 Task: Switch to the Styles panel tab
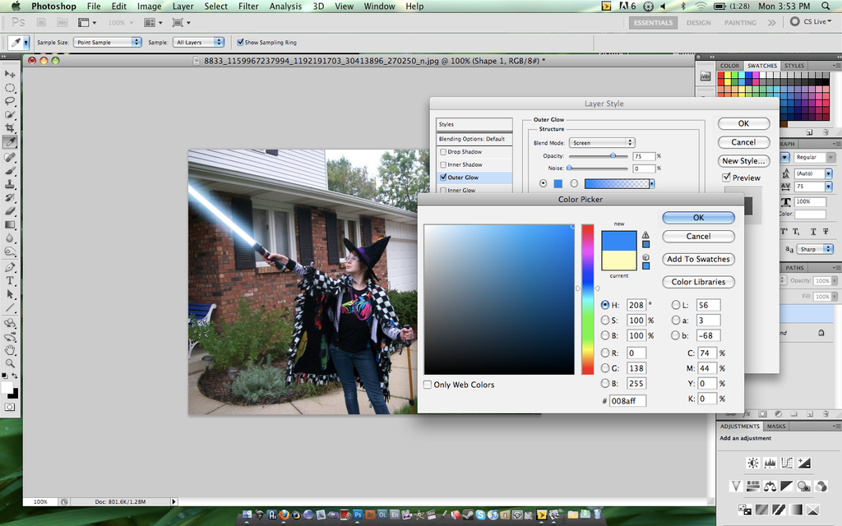point(793,66)
